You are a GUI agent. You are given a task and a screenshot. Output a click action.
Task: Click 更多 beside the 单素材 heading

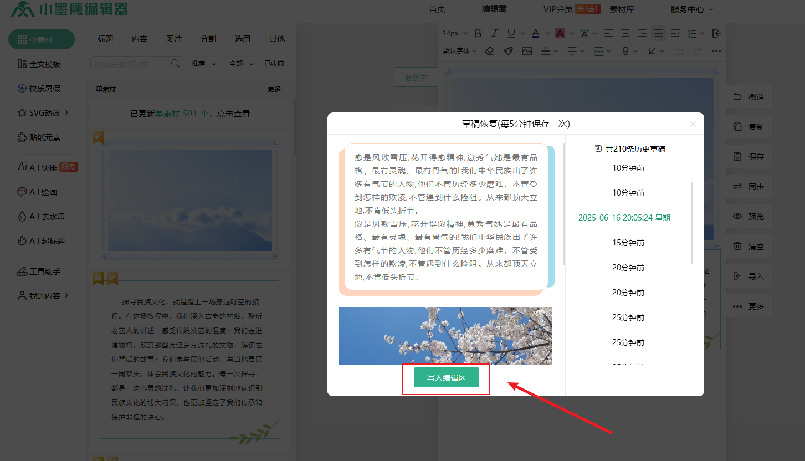point(274,89)
